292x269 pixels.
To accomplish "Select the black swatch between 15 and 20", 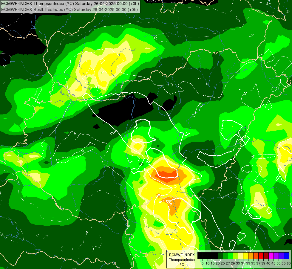I will pyautogui.click(x=215, y=256).
